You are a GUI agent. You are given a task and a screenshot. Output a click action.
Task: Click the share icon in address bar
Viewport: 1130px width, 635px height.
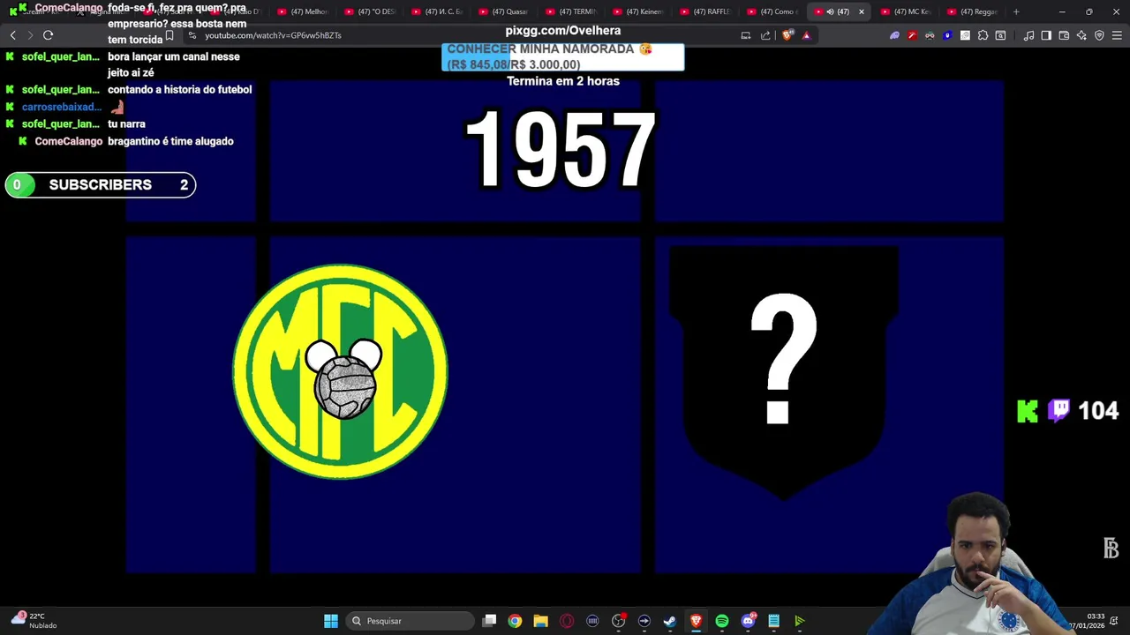[x=765, y=35]
